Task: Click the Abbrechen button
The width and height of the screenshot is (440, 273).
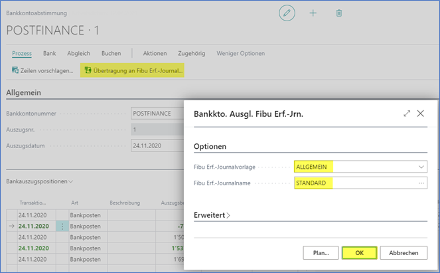Action: pyautogui.click(x=403, y=253)
